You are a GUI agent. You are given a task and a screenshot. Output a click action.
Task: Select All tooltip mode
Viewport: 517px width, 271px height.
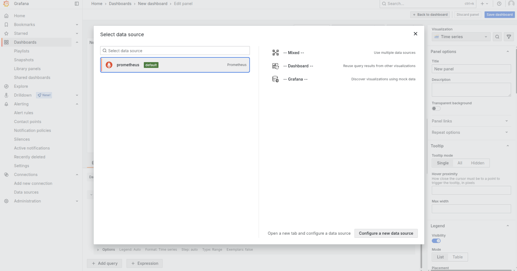coord(460,163)
